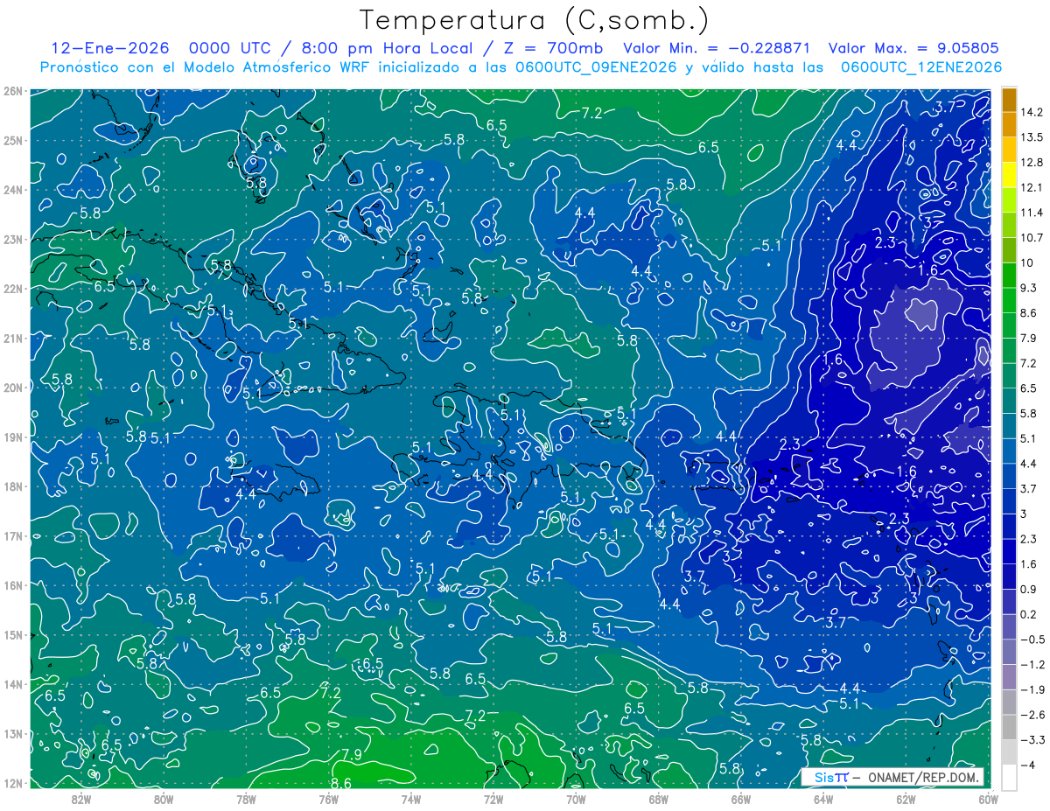Click the legend value -1.9
This screenshot has height=811, width=1050.
point(1033,689)
